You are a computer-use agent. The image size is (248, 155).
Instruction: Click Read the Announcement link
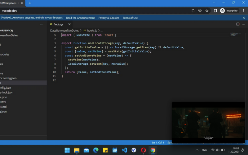tap(80, 18)
